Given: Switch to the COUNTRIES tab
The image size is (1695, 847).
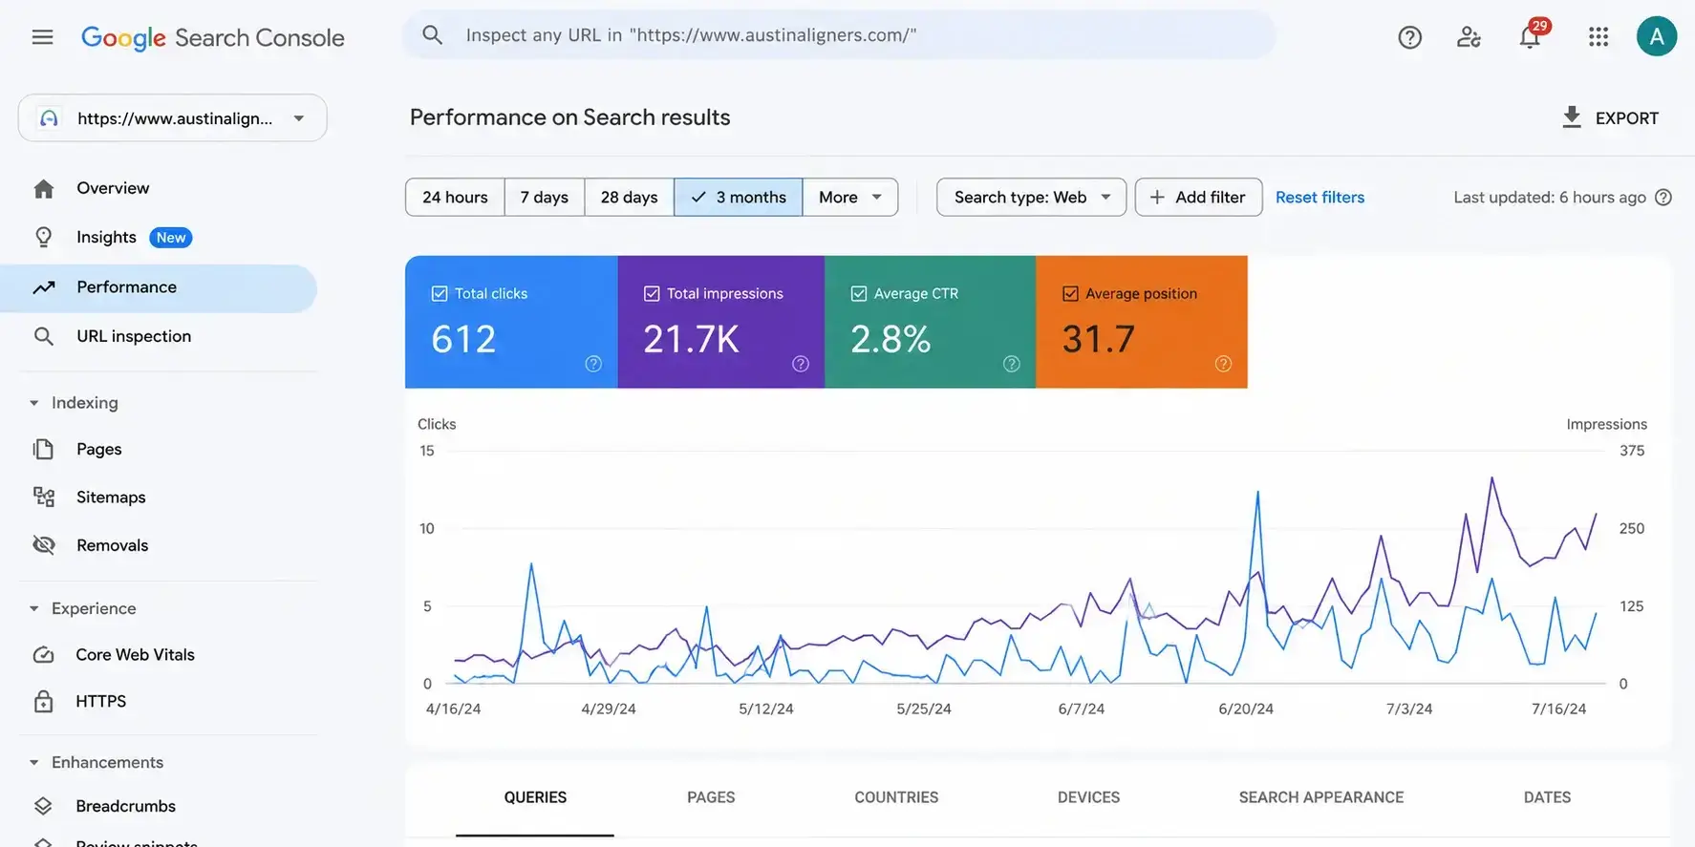Looking at the screenshot, I should (x=896, y=797).
